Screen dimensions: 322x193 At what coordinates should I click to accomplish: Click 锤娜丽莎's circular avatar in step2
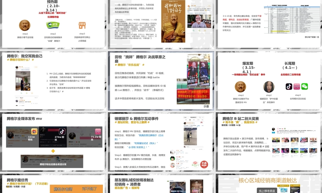click(269, 87)
